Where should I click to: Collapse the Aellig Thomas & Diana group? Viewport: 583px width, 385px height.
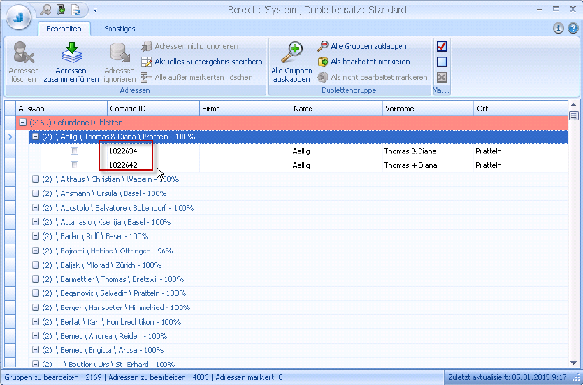point(36,136)
